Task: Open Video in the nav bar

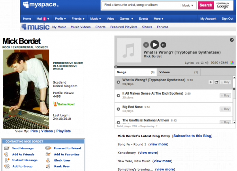Action: point(110,19)
